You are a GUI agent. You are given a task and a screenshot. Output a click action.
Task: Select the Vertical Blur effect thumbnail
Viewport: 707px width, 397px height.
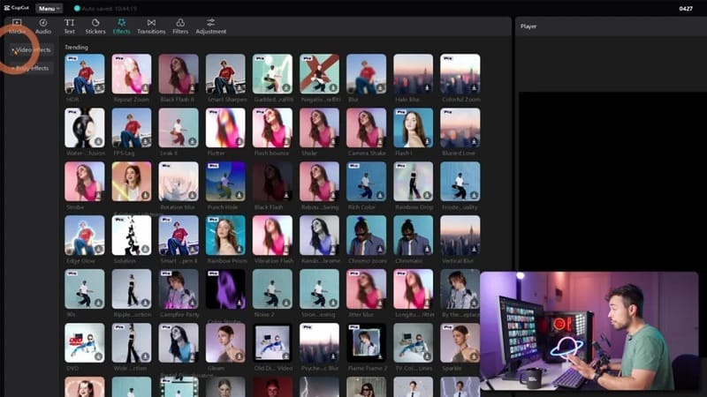(460, 235)
